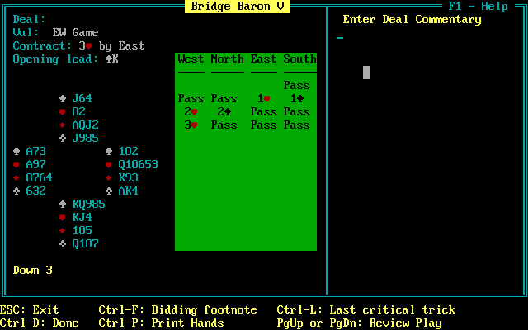Click the F1 - Help label
The width and height of the screenshot is (528, 330).
(x=478, y=7)
